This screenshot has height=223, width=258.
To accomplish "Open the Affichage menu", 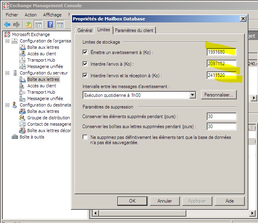I will point(52,15).
